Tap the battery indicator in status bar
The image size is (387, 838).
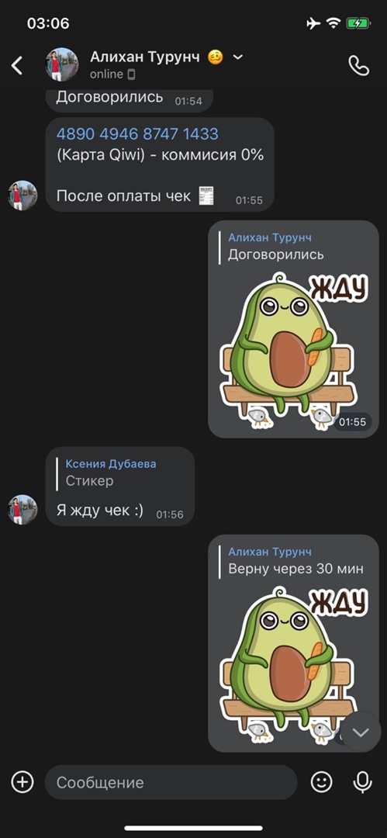[x=358, y=23]
